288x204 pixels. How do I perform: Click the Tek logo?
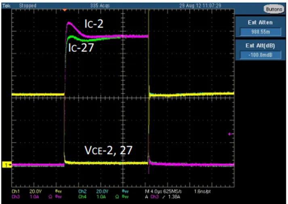(5, 5)
